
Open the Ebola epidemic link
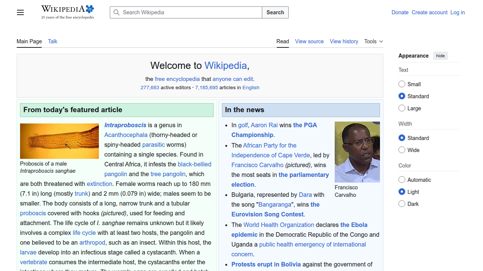pyautogui.click(x=299, y=230)
